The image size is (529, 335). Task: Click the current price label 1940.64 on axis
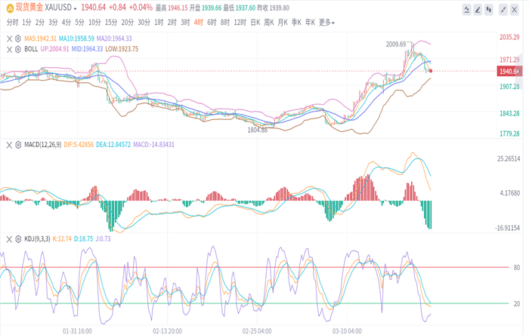(509, 71)
